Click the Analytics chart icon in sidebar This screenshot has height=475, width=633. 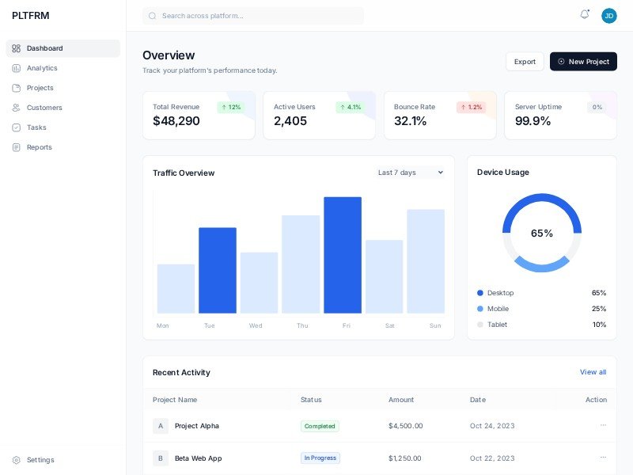[17, 68]
